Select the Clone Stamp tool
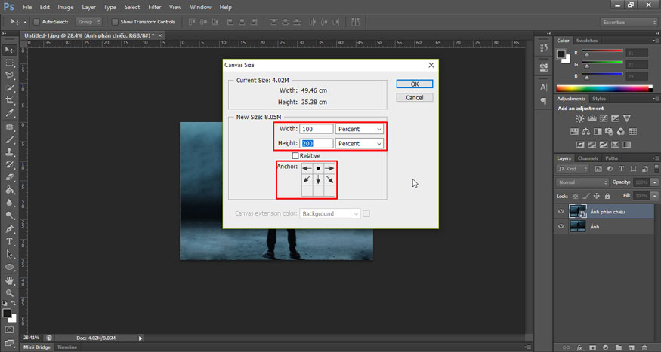Screen dimensions: 661x352 pyautogui.click(x=9, y=152)
